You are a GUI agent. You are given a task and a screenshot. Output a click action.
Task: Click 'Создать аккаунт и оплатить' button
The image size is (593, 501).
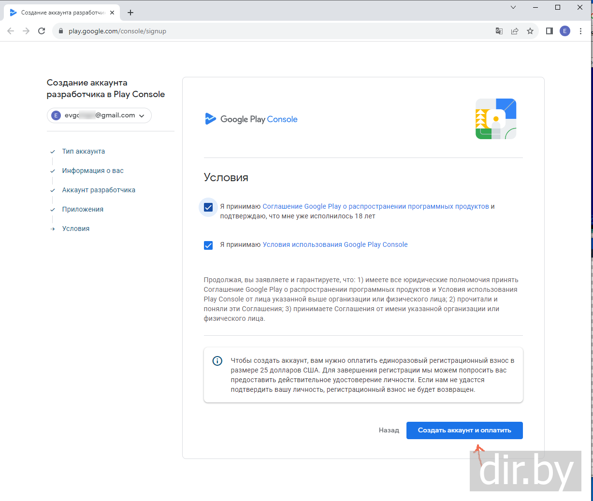(464, 430)
